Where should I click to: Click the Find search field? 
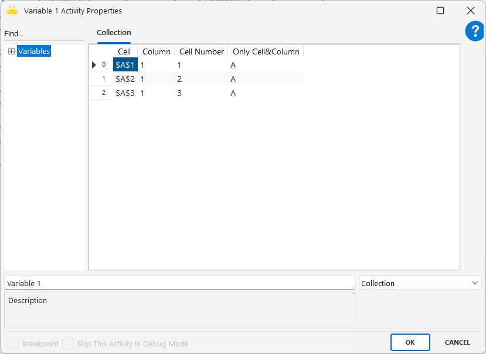click(x=44, y=34)
